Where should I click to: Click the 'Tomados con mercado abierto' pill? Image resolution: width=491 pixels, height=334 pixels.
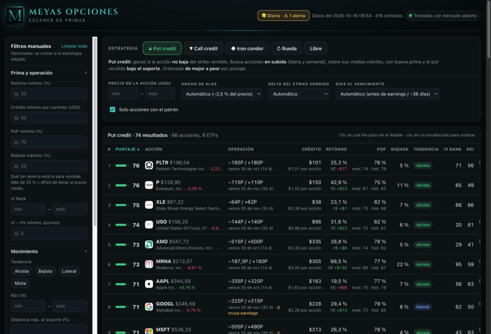[x=443, y=16]
